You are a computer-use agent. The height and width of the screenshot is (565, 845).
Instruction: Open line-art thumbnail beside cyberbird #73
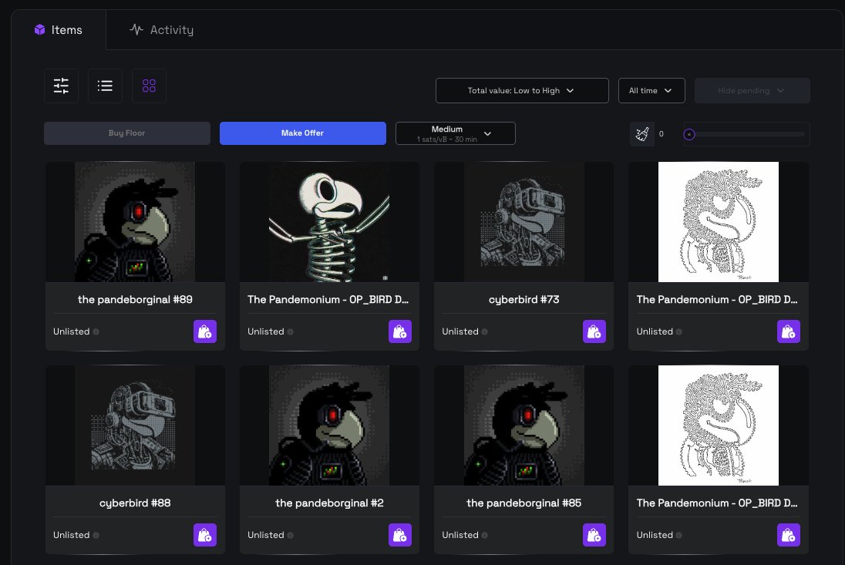tap(719, 222)
